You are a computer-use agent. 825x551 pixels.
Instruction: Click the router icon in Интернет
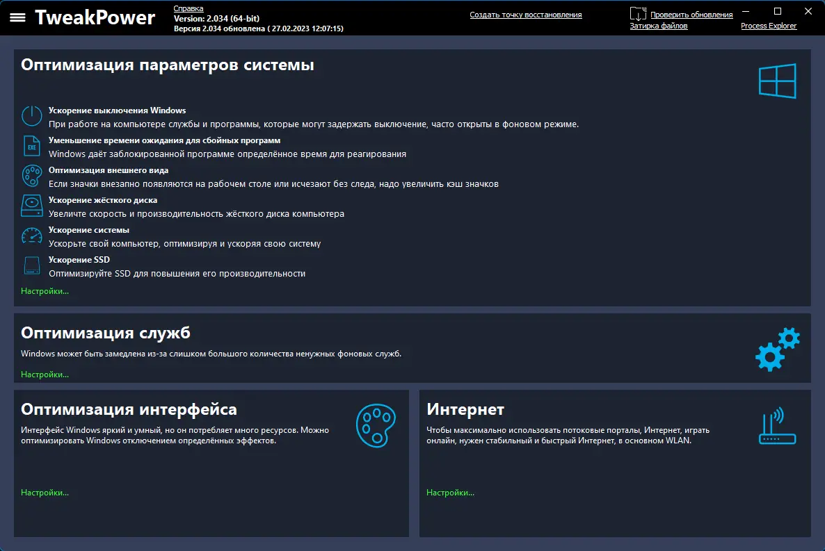(777, 425)
